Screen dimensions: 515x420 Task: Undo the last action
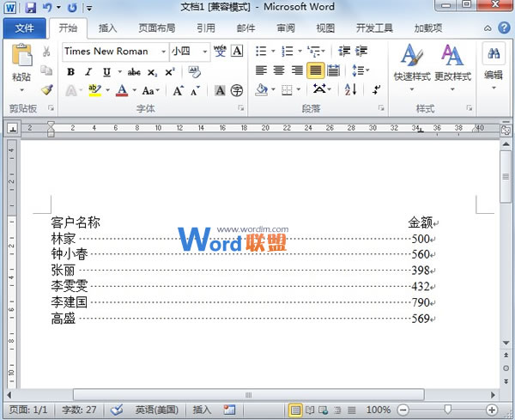pyautogui.click(x=47, y=7)
